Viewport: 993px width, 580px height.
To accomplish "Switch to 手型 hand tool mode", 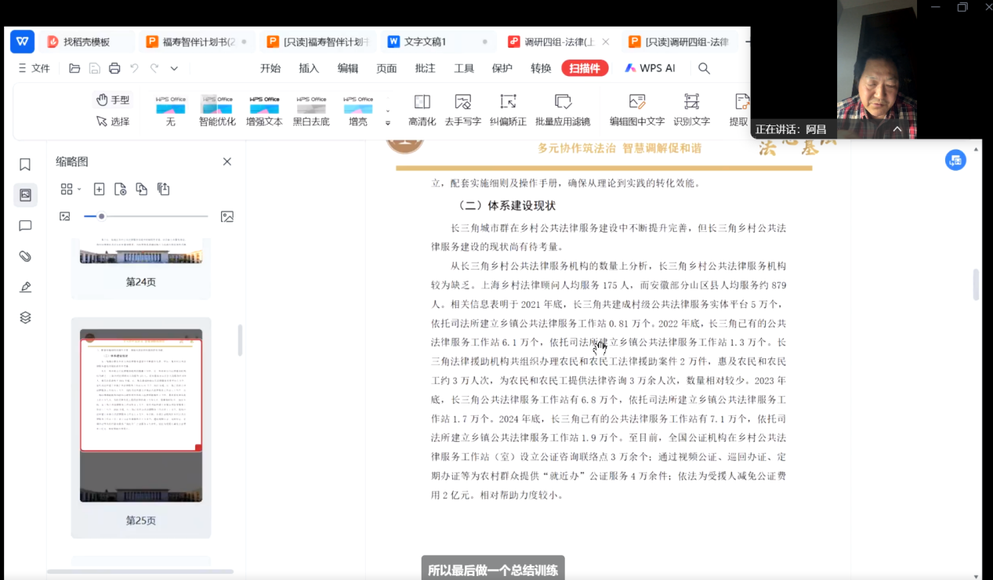I will [112, 100].
